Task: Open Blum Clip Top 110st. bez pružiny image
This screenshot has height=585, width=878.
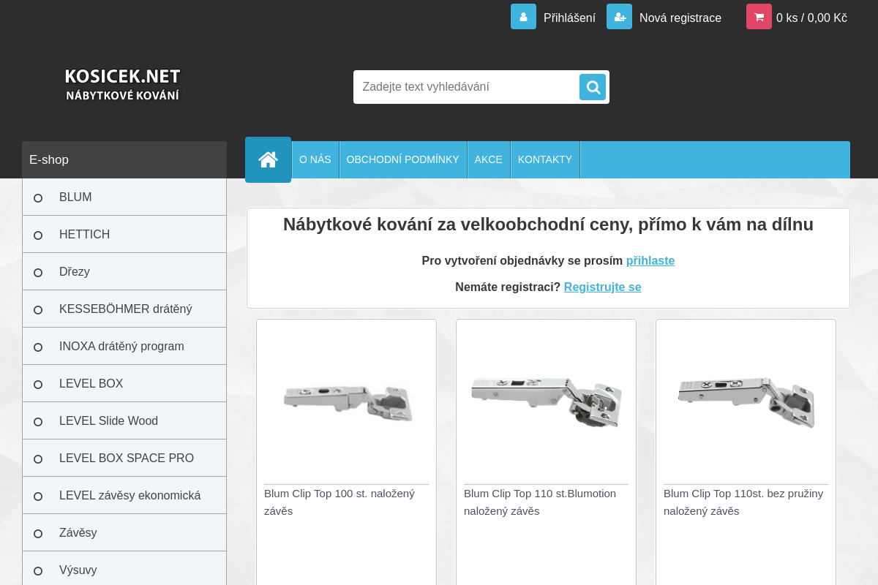Action: point(746,401)
